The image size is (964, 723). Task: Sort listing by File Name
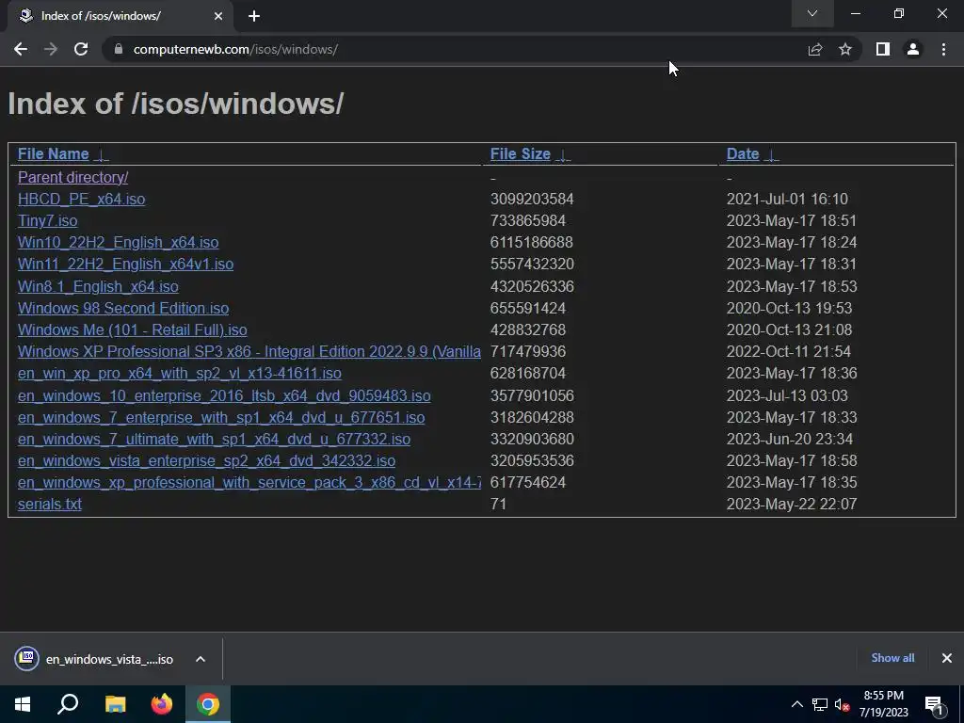(x=54, y=153)
